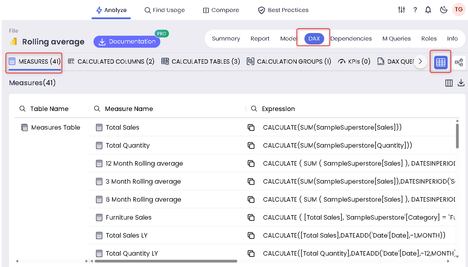
Task: Toggle dark mode moon icon
Action: pos(443,10)
